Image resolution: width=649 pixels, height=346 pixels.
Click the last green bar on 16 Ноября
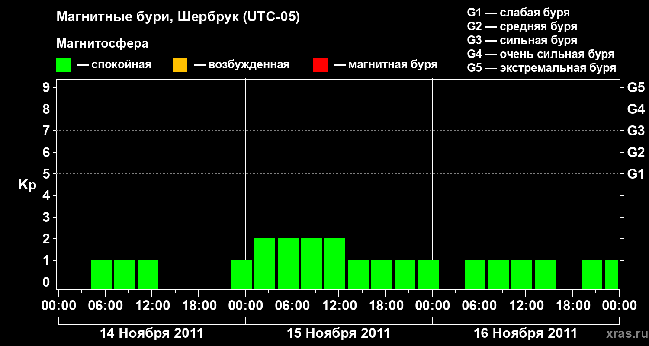[611, 274]
